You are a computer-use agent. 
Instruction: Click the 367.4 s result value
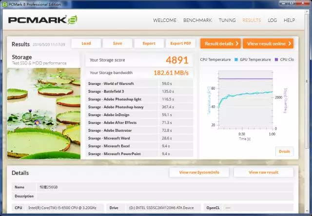click(x=168, y=107)
